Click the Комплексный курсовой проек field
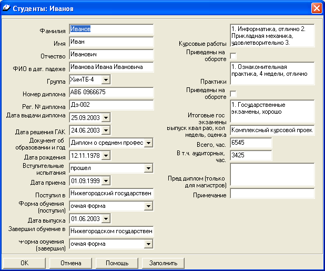The height and width of the screenshot is (271, 325). pyautogui.click(x=272, y=130)
